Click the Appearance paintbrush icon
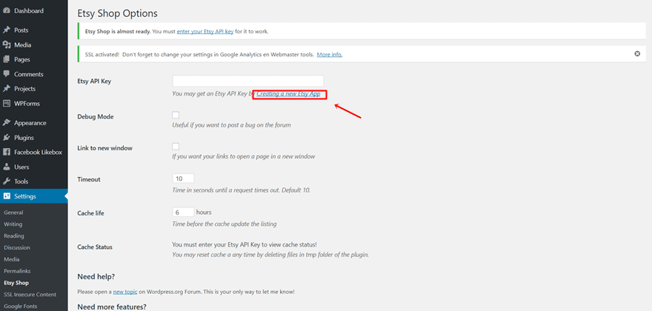Viewport: 652px width, 311px height. 6,123
